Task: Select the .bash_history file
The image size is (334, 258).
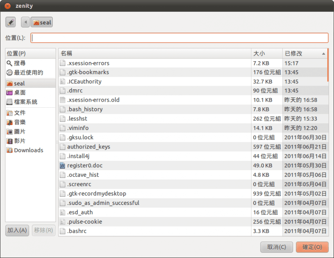Action: pyautogui.click(x=84, y=109)
